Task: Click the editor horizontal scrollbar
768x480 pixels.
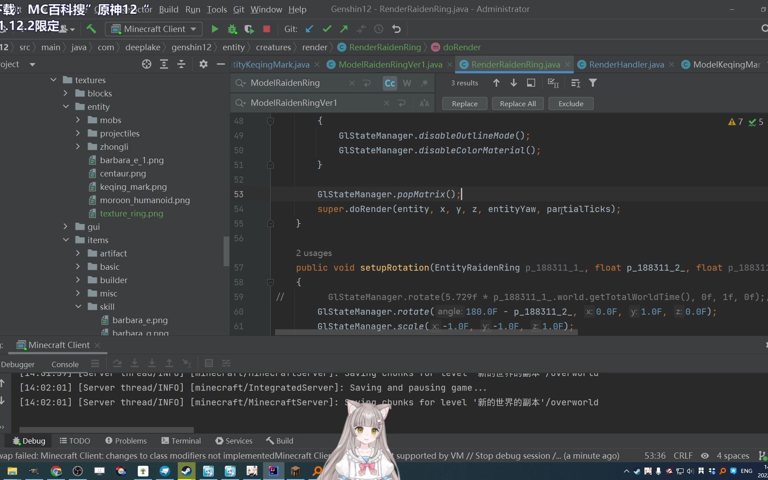Action: [426, 332]
